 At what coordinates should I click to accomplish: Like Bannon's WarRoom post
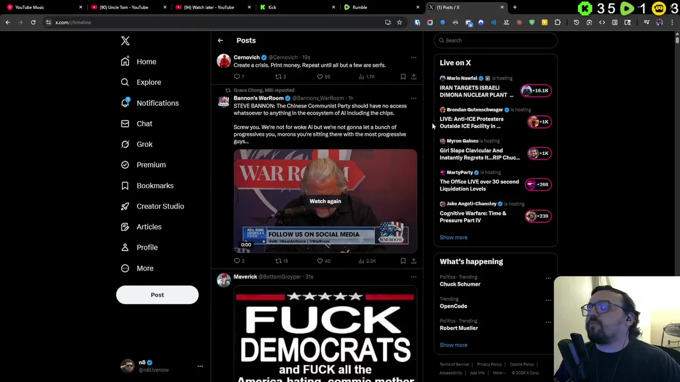320,261
